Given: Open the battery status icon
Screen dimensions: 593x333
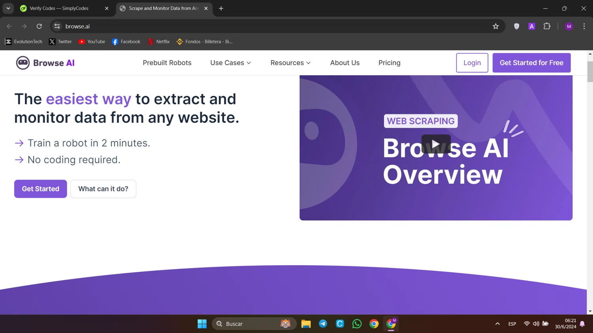Looking at the screenshot, I should [x=546, y=324].
